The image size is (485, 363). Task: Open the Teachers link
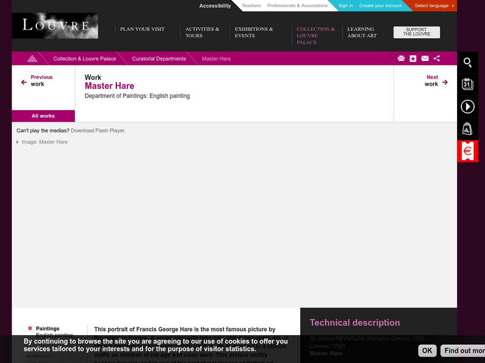251,5
